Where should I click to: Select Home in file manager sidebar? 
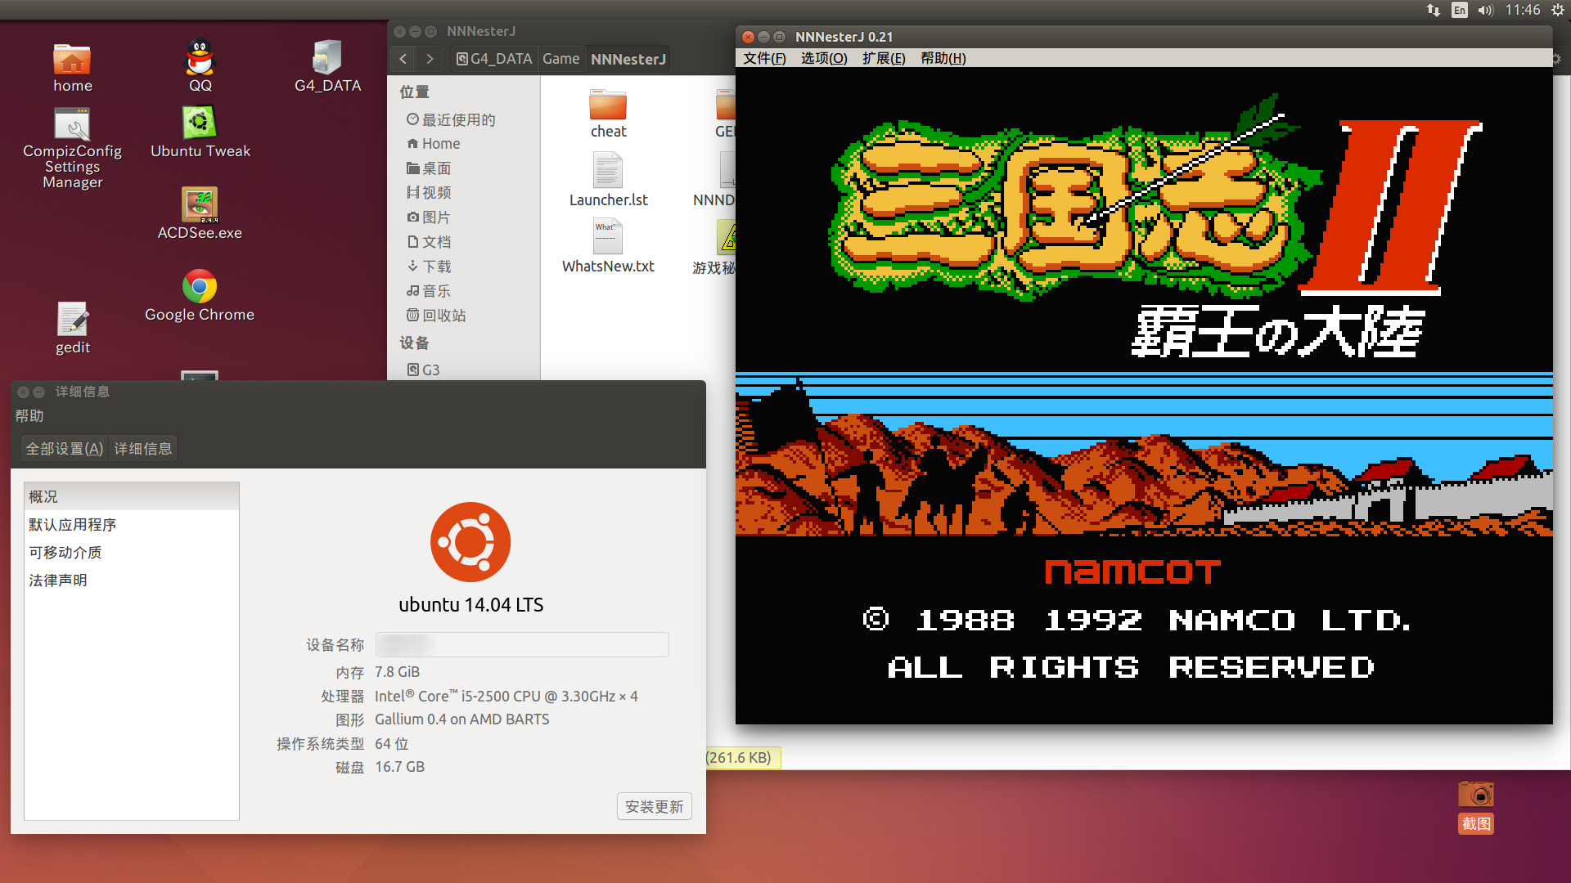tap(434, 143)
